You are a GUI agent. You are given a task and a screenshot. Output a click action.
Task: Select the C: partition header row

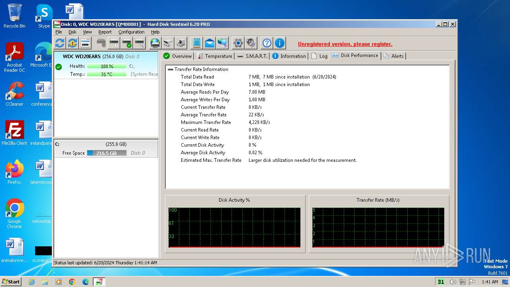(106, 144)
